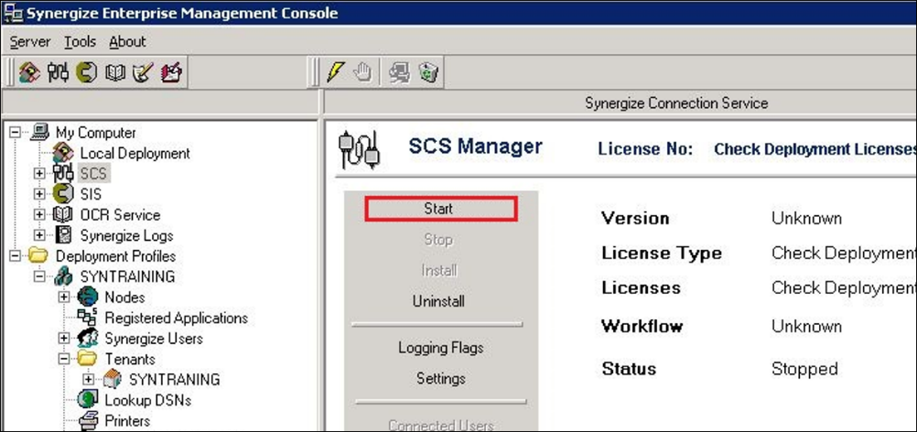Open the Server menu

(x=30, y=41)
